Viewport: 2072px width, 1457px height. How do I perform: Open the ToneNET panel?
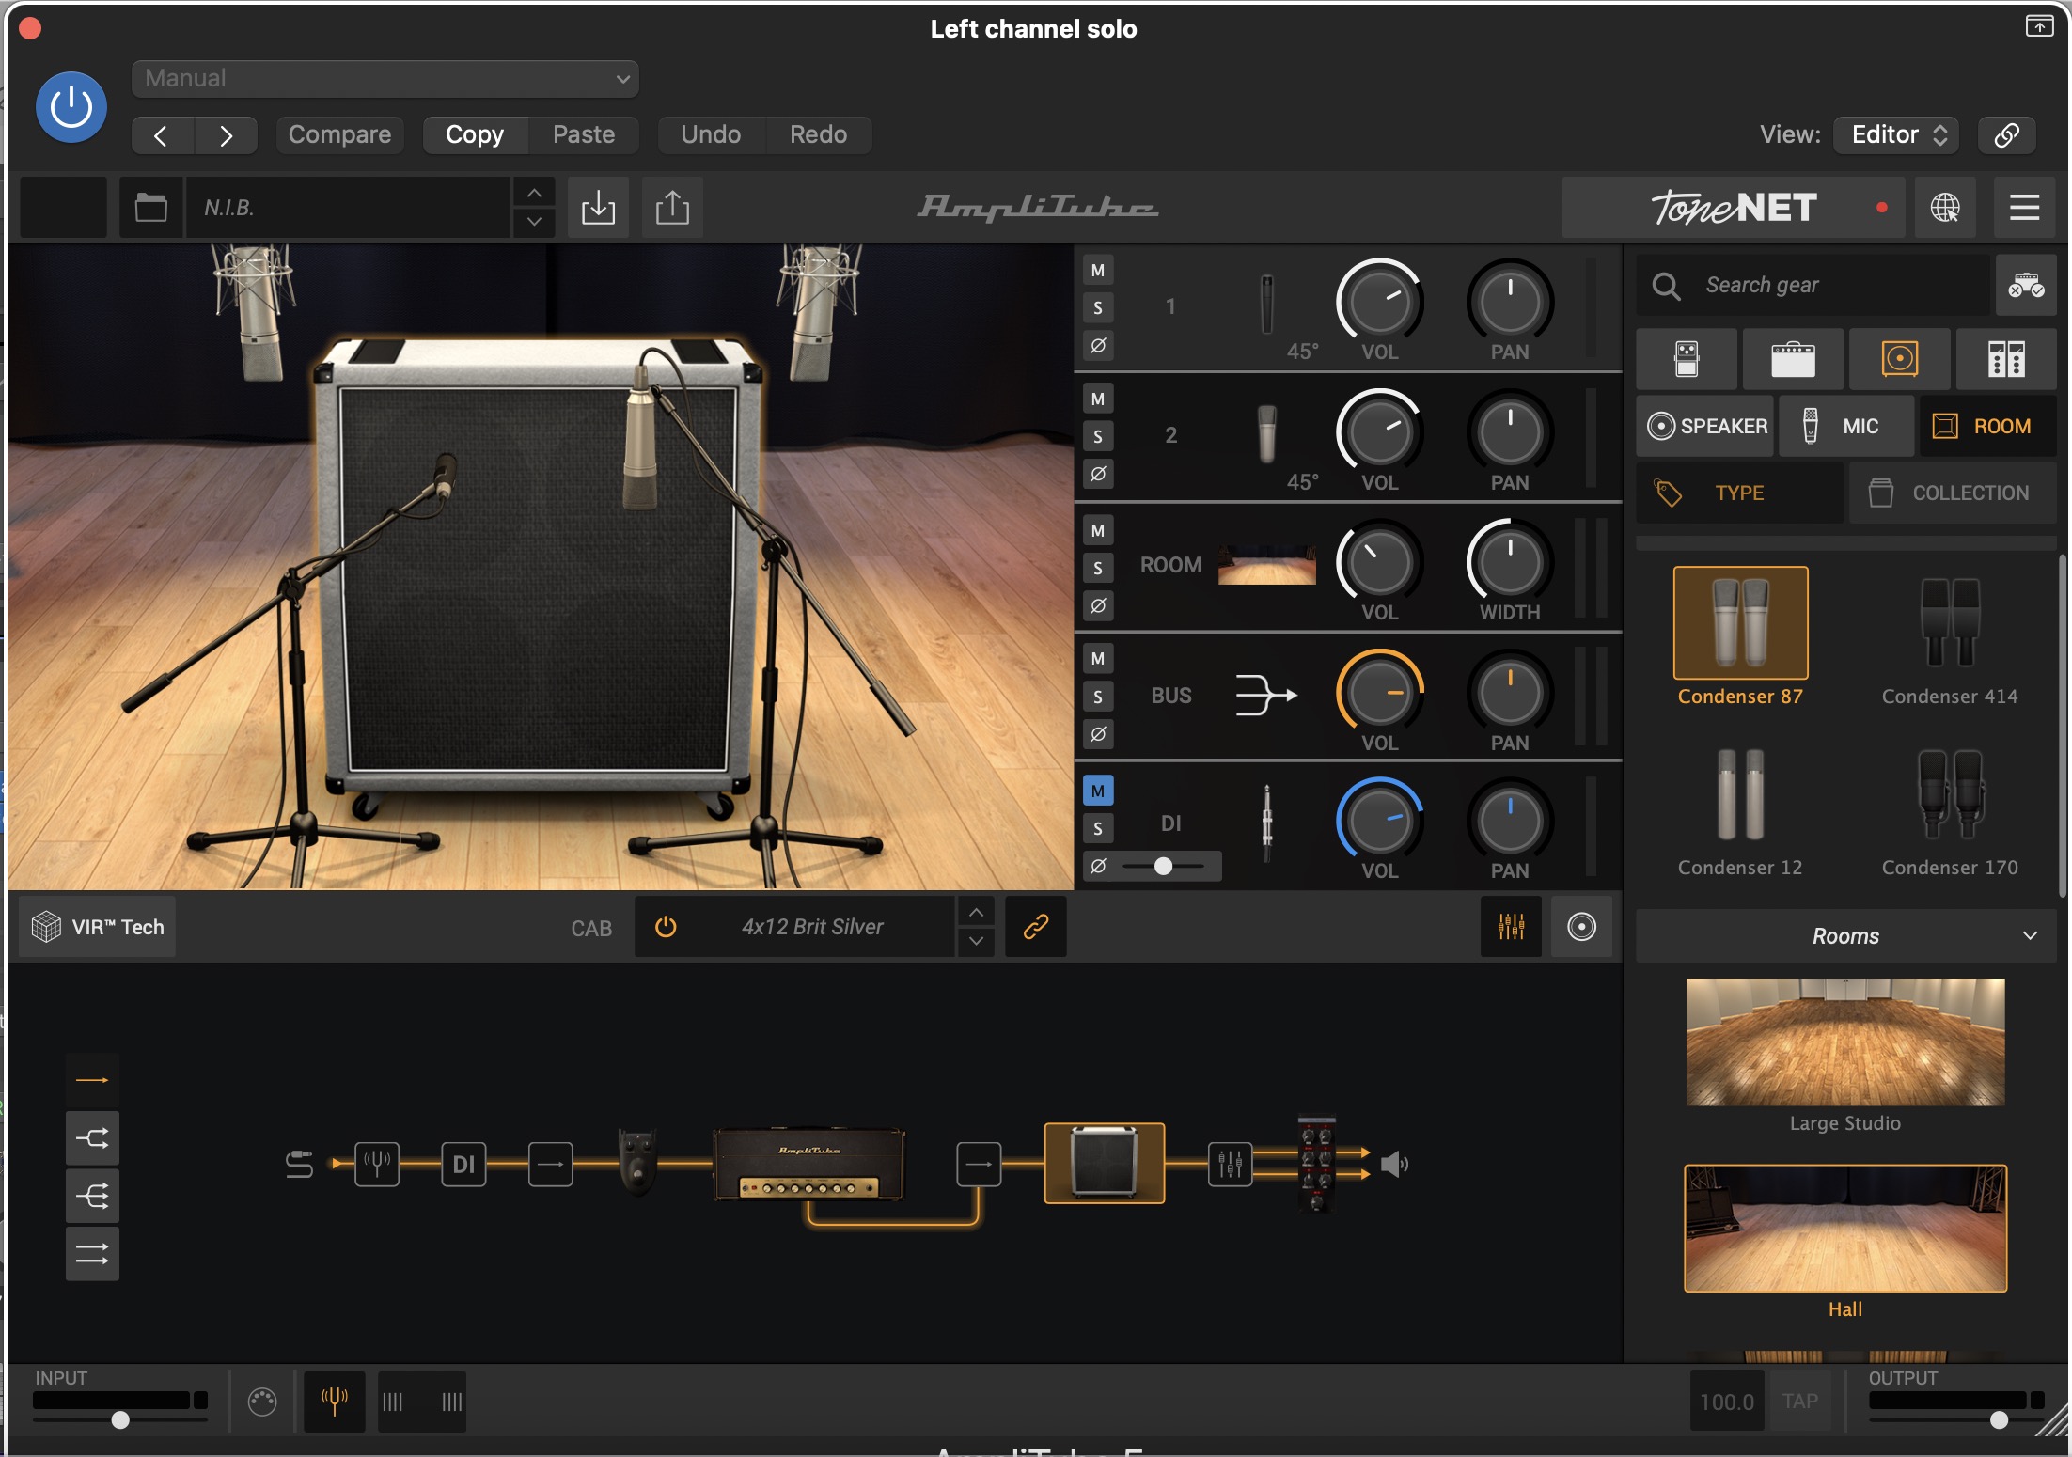tap(1734, 207)
